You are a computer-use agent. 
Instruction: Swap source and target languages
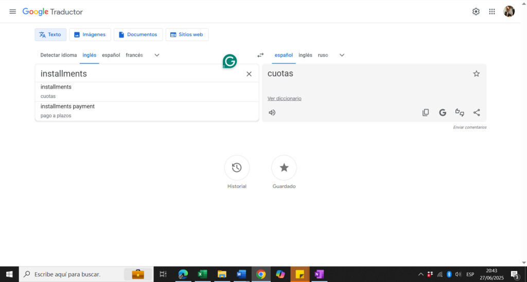[260, 55]
